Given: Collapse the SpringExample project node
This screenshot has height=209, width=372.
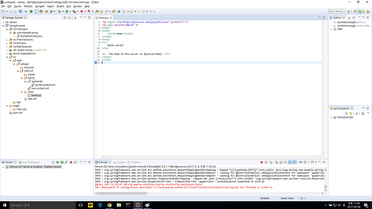Looking at the screenshot, I should click(x=3, y=26).
